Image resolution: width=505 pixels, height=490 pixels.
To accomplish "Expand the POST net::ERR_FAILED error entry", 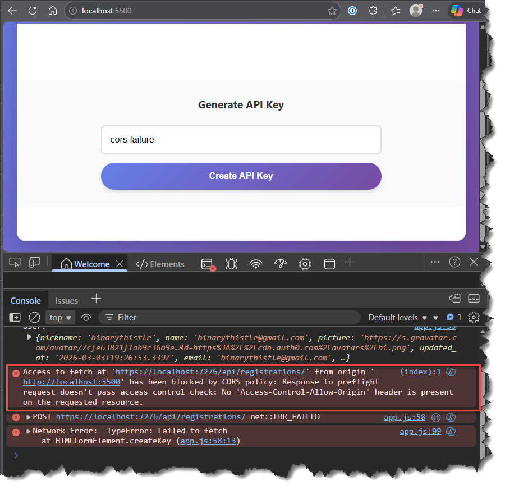I will click(29, 417).
